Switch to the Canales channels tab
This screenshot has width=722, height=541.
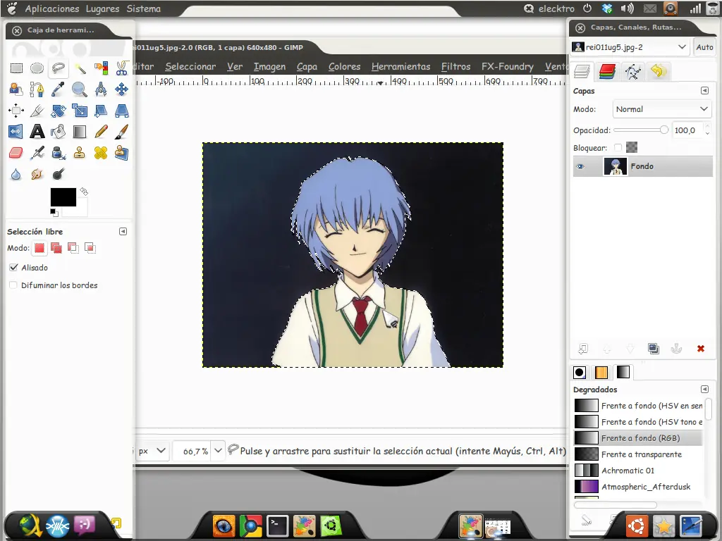(607, 71)
